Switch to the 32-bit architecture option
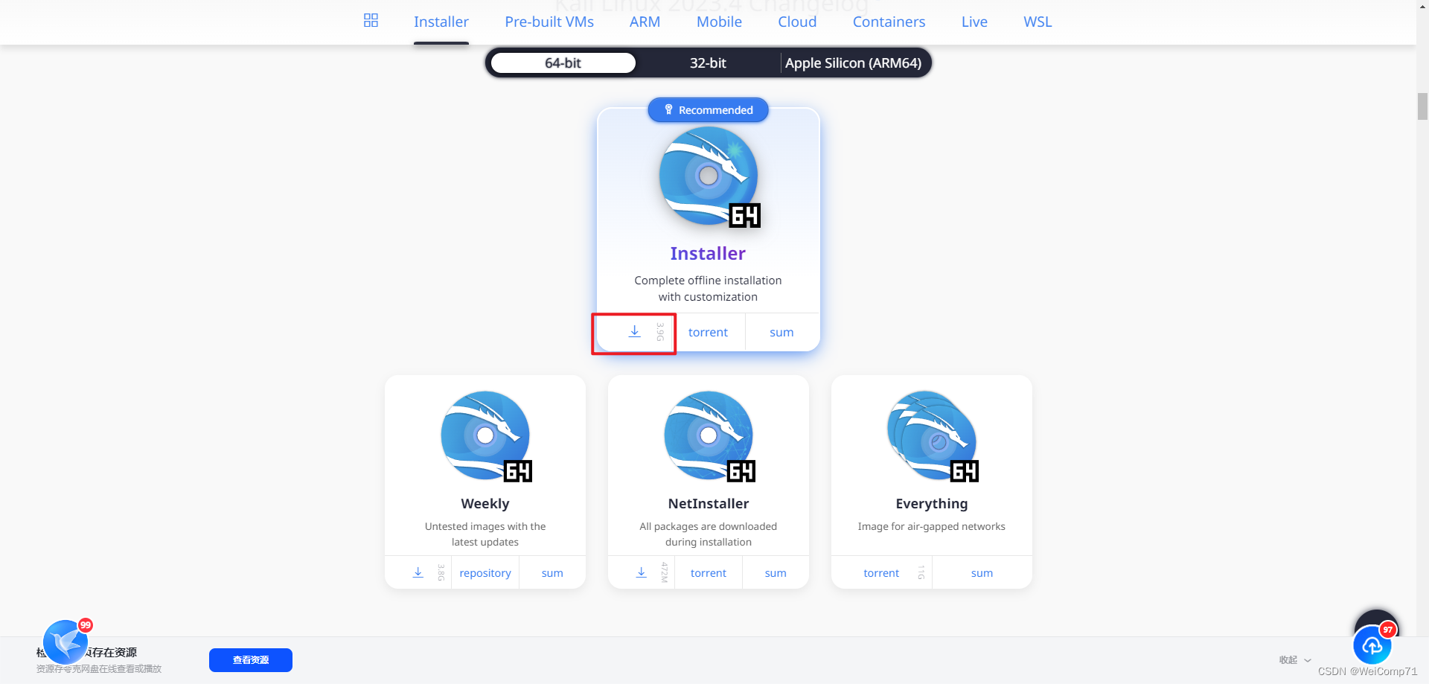Image resolution: width=1429 pixels, height=684 pixels. [708, 63]
